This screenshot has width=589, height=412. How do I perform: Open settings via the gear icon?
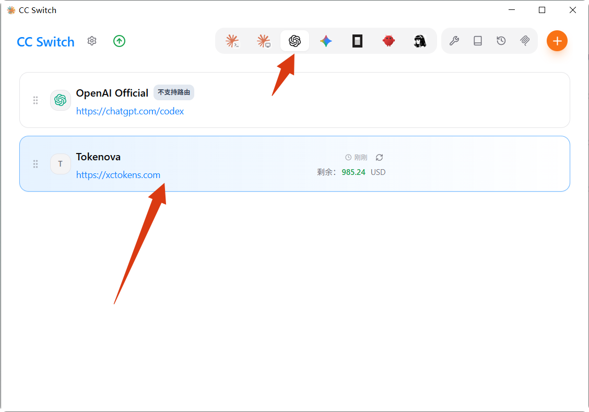[92, 41]
